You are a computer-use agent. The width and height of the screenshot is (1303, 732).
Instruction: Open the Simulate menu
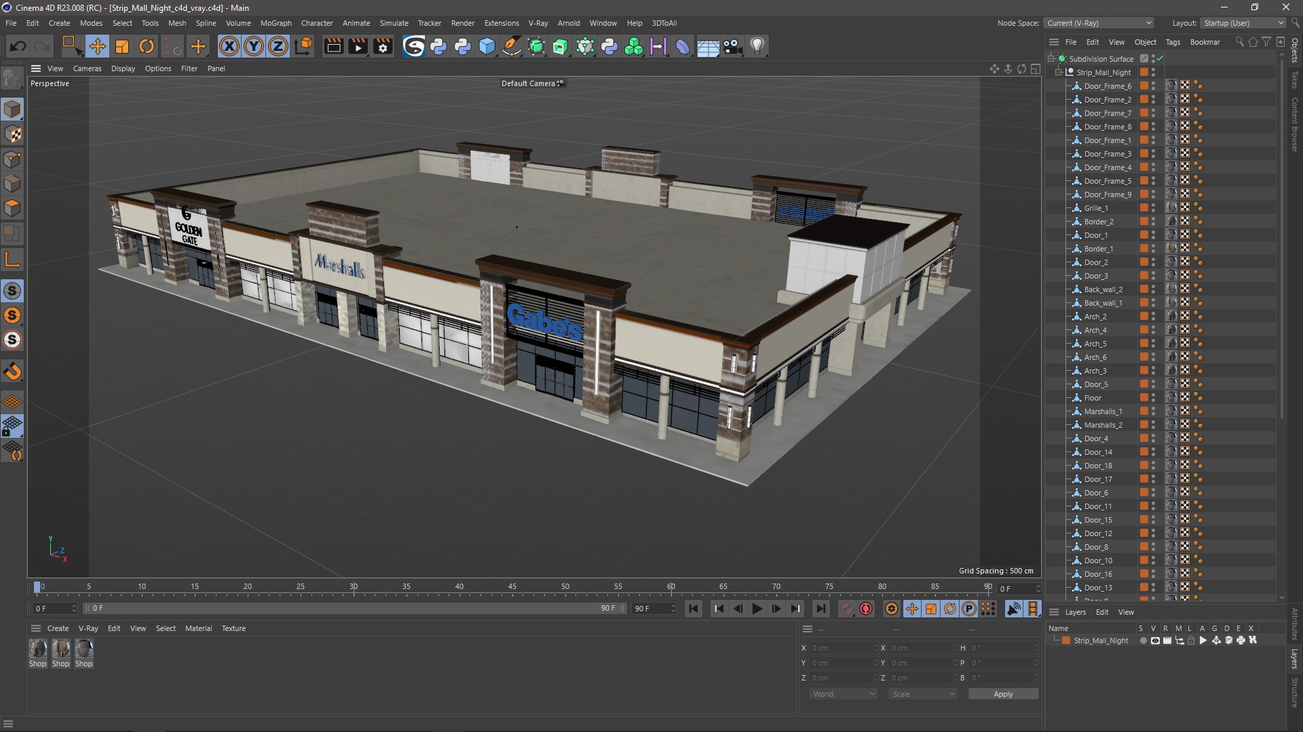click(394, 23)
